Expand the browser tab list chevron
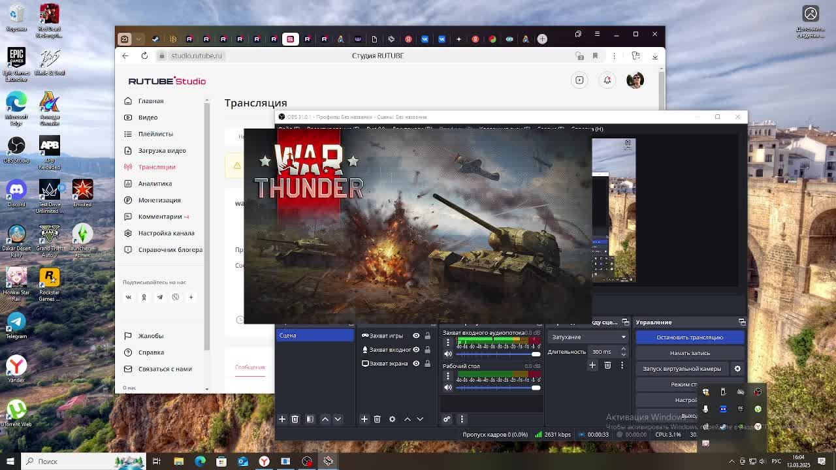This screenshot has height=470, width=836. pos(138,39)
